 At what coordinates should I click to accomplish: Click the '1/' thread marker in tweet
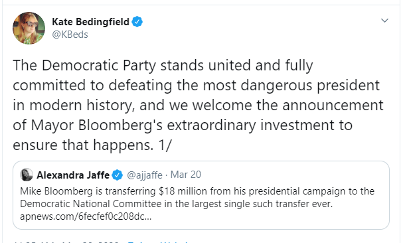pos(165,145)
